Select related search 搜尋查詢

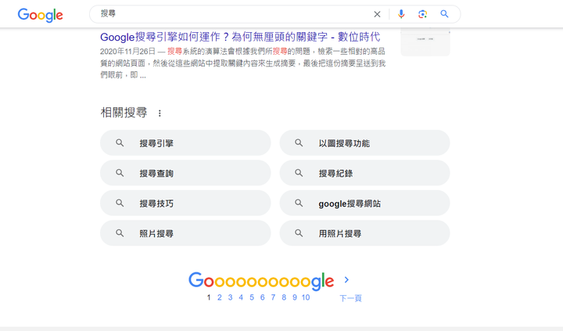tap(185, 173)
